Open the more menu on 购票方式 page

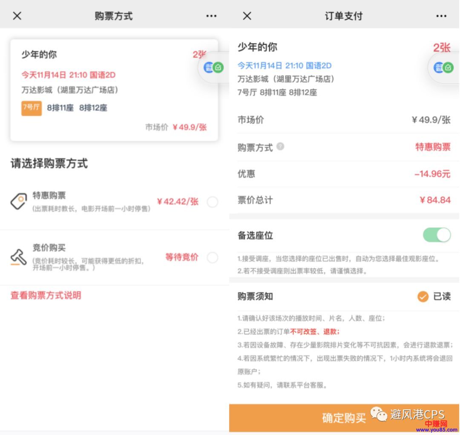coord(211,16)
